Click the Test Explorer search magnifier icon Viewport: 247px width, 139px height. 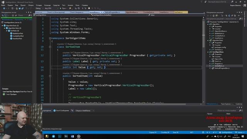(29, 15)
